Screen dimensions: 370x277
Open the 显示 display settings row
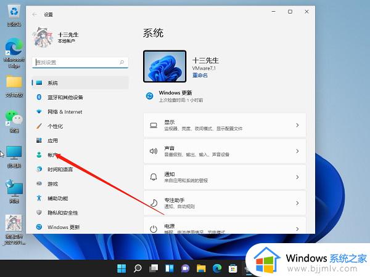point(224,125)
